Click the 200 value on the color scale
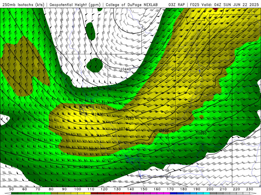This screenshot has width=261, height=195. coord(210,189)
